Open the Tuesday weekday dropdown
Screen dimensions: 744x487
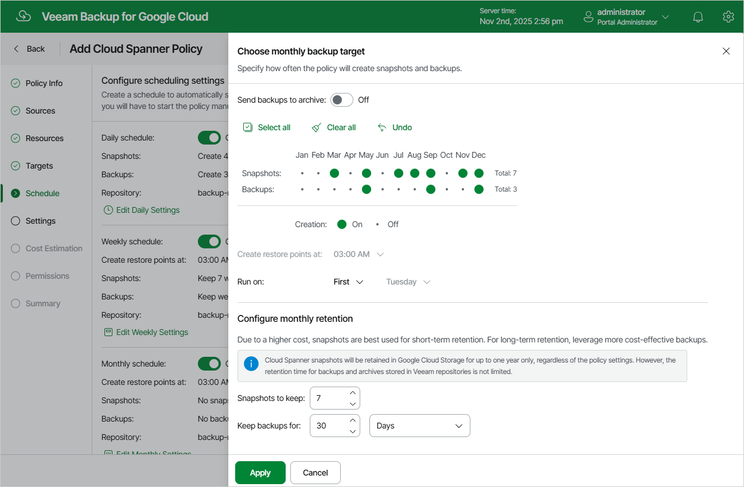pyautogui.click(x=408, y=282)
